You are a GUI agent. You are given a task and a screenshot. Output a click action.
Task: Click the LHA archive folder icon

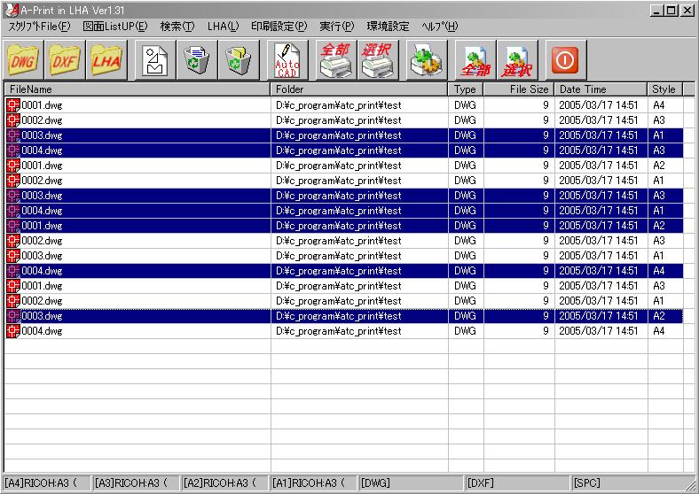pos(106,60)
